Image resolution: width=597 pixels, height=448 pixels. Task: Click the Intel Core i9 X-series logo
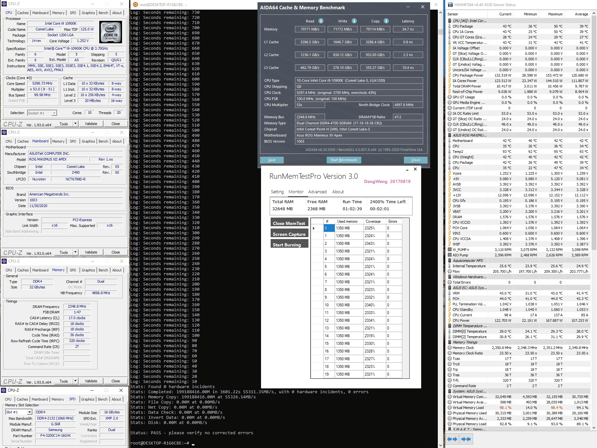(x=110, y=32)
